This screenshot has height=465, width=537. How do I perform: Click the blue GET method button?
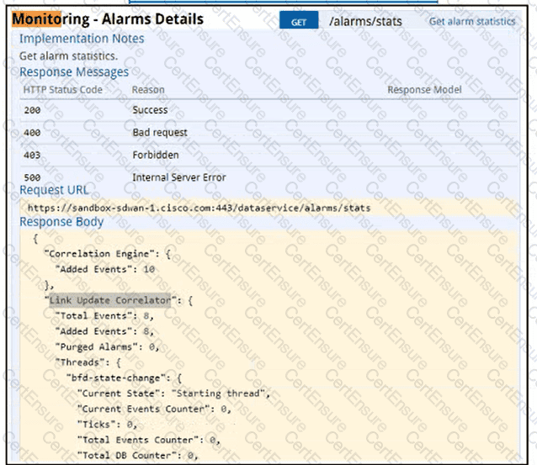point(299,22)
